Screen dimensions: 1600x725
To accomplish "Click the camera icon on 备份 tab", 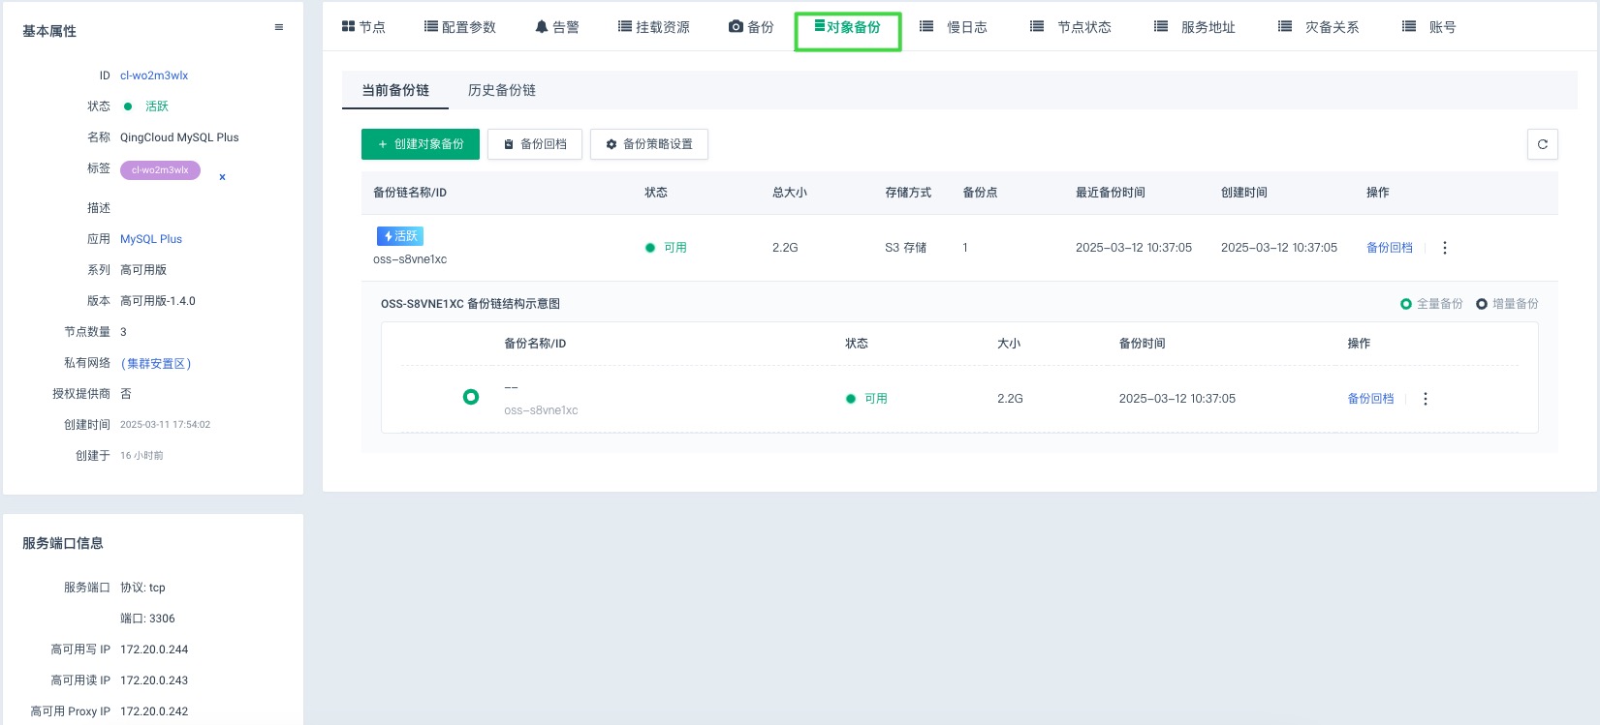I will (736, 27).
